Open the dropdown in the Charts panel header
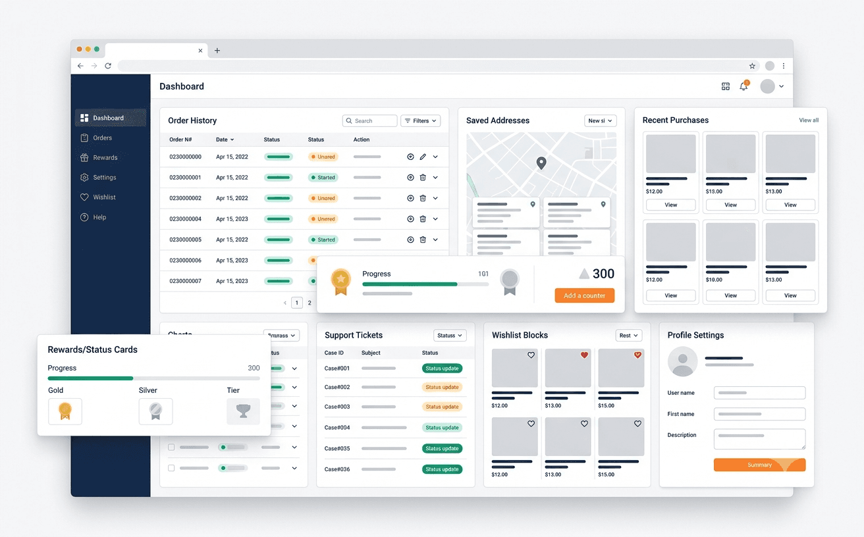 coord(281,336)
